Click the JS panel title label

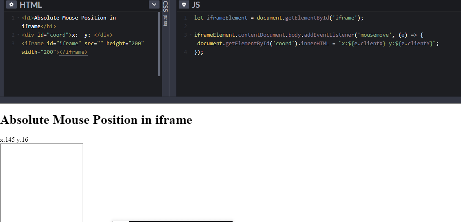coord(196,5)
